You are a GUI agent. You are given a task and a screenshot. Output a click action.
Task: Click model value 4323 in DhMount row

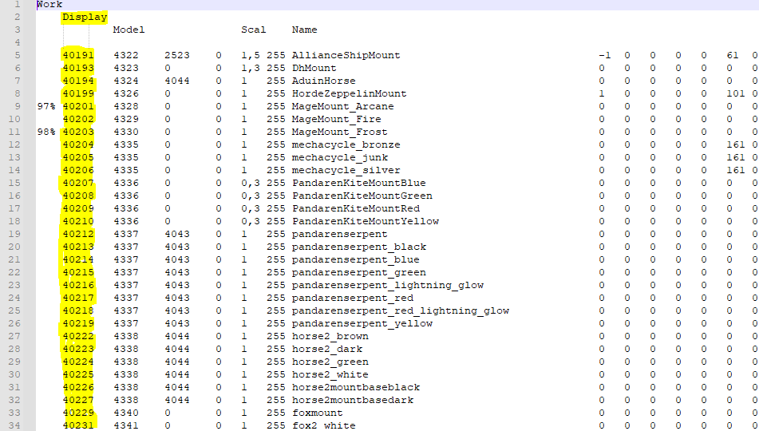(x=126, y=68)
